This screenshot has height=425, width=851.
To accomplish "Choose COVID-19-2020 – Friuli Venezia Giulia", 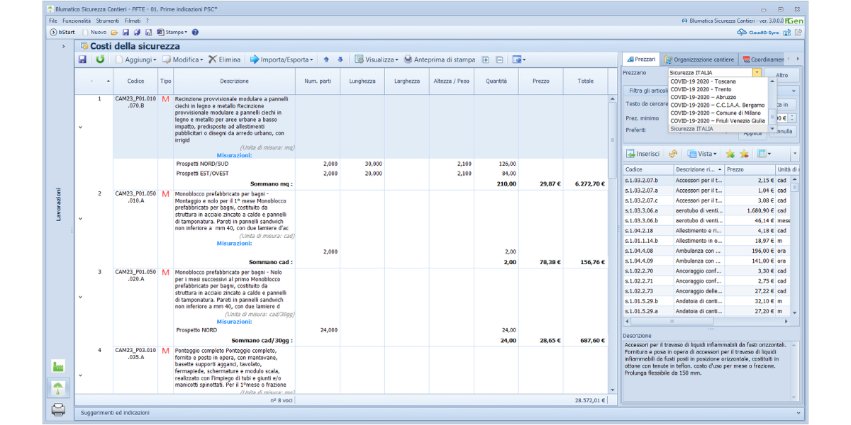I will tap(717, 120).
